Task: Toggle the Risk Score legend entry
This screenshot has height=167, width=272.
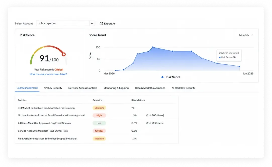Action: coord(171,77)
